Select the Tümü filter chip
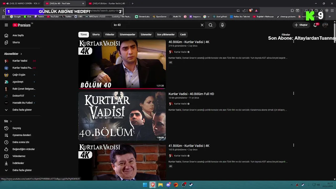Image resolution: width=336 pixels, height=189 pixels. tap(83, 34)
